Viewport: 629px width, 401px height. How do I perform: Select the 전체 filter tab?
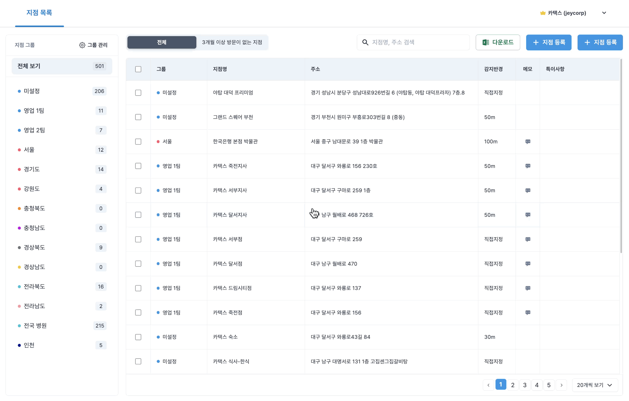click(x=162, y=42)
